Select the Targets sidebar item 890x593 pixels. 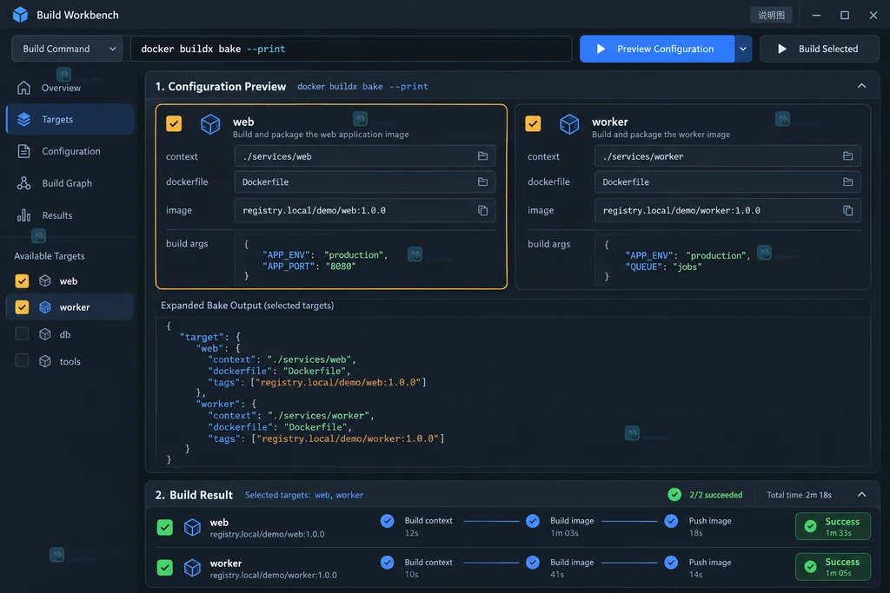click(70, 120)
